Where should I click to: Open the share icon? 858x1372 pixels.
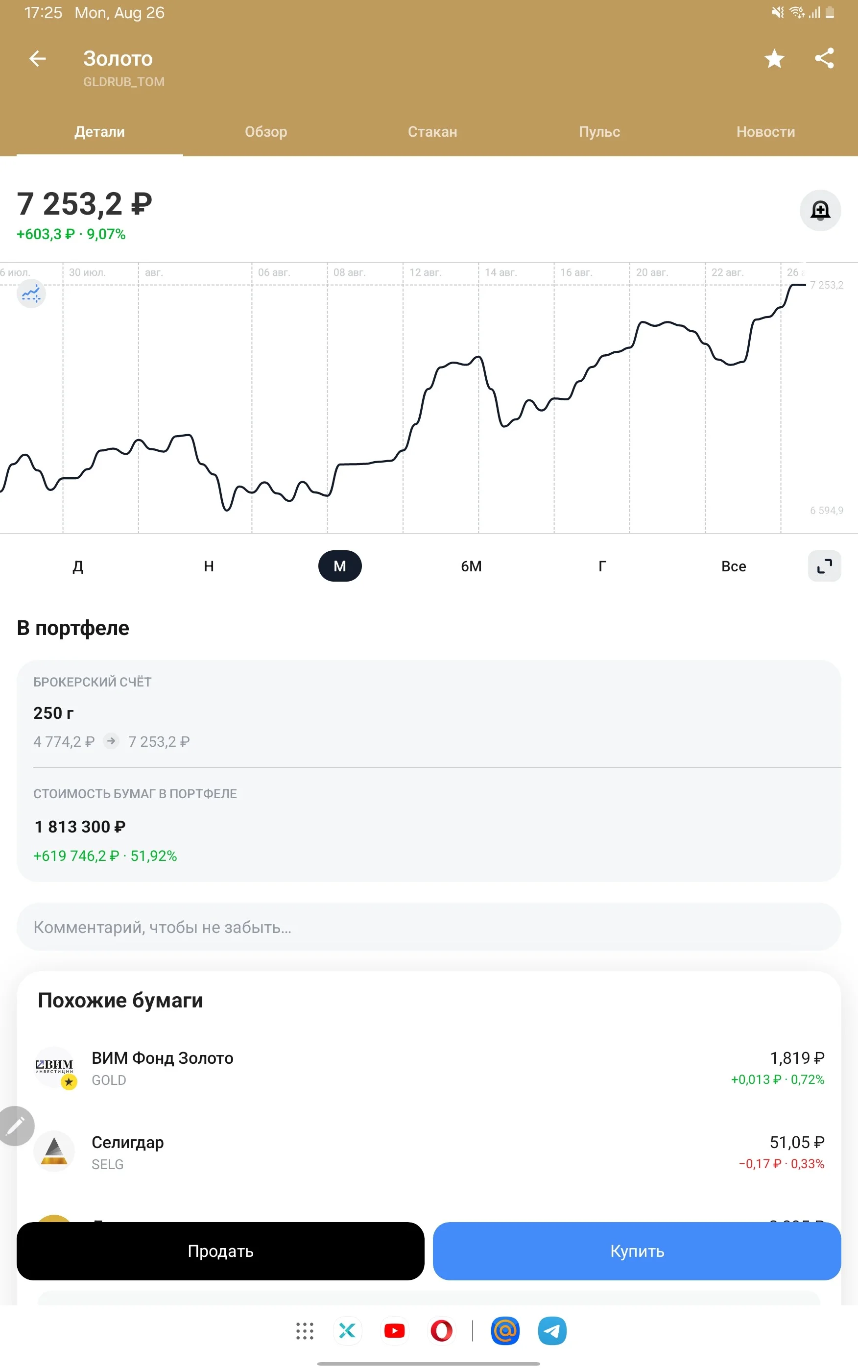tap(824, 58)
